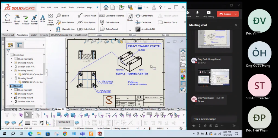Send the chat message
This screenshot has height=138, width=278.
pos(234,126)
